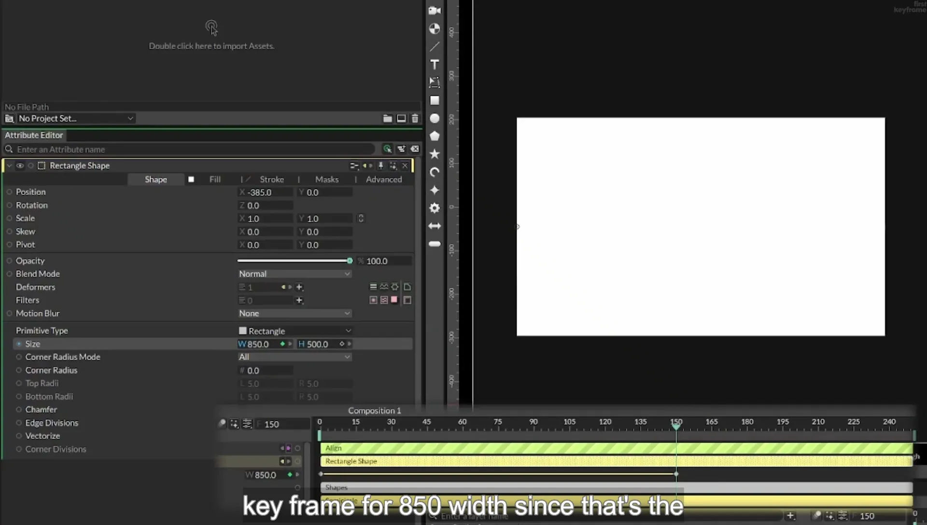Collapse the Rectangle Shape attribute section
This screenshot has height=525, width=927.
(x=9, y=166)
